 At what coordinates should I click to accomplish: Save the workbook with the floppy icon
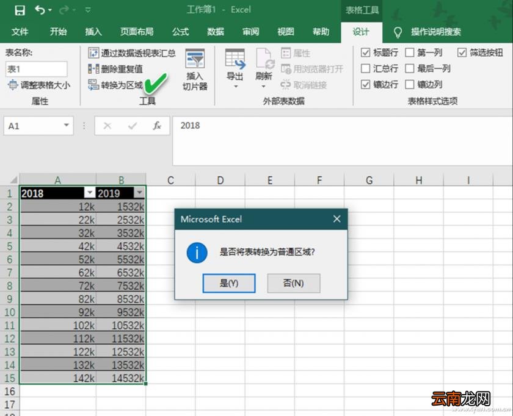pyautogui.click(x=20, y=10)
